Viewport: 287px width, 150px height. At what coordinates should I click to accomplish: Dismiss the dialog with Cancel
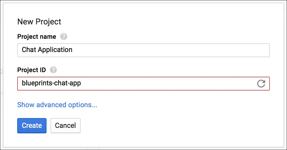pos(65,126)
